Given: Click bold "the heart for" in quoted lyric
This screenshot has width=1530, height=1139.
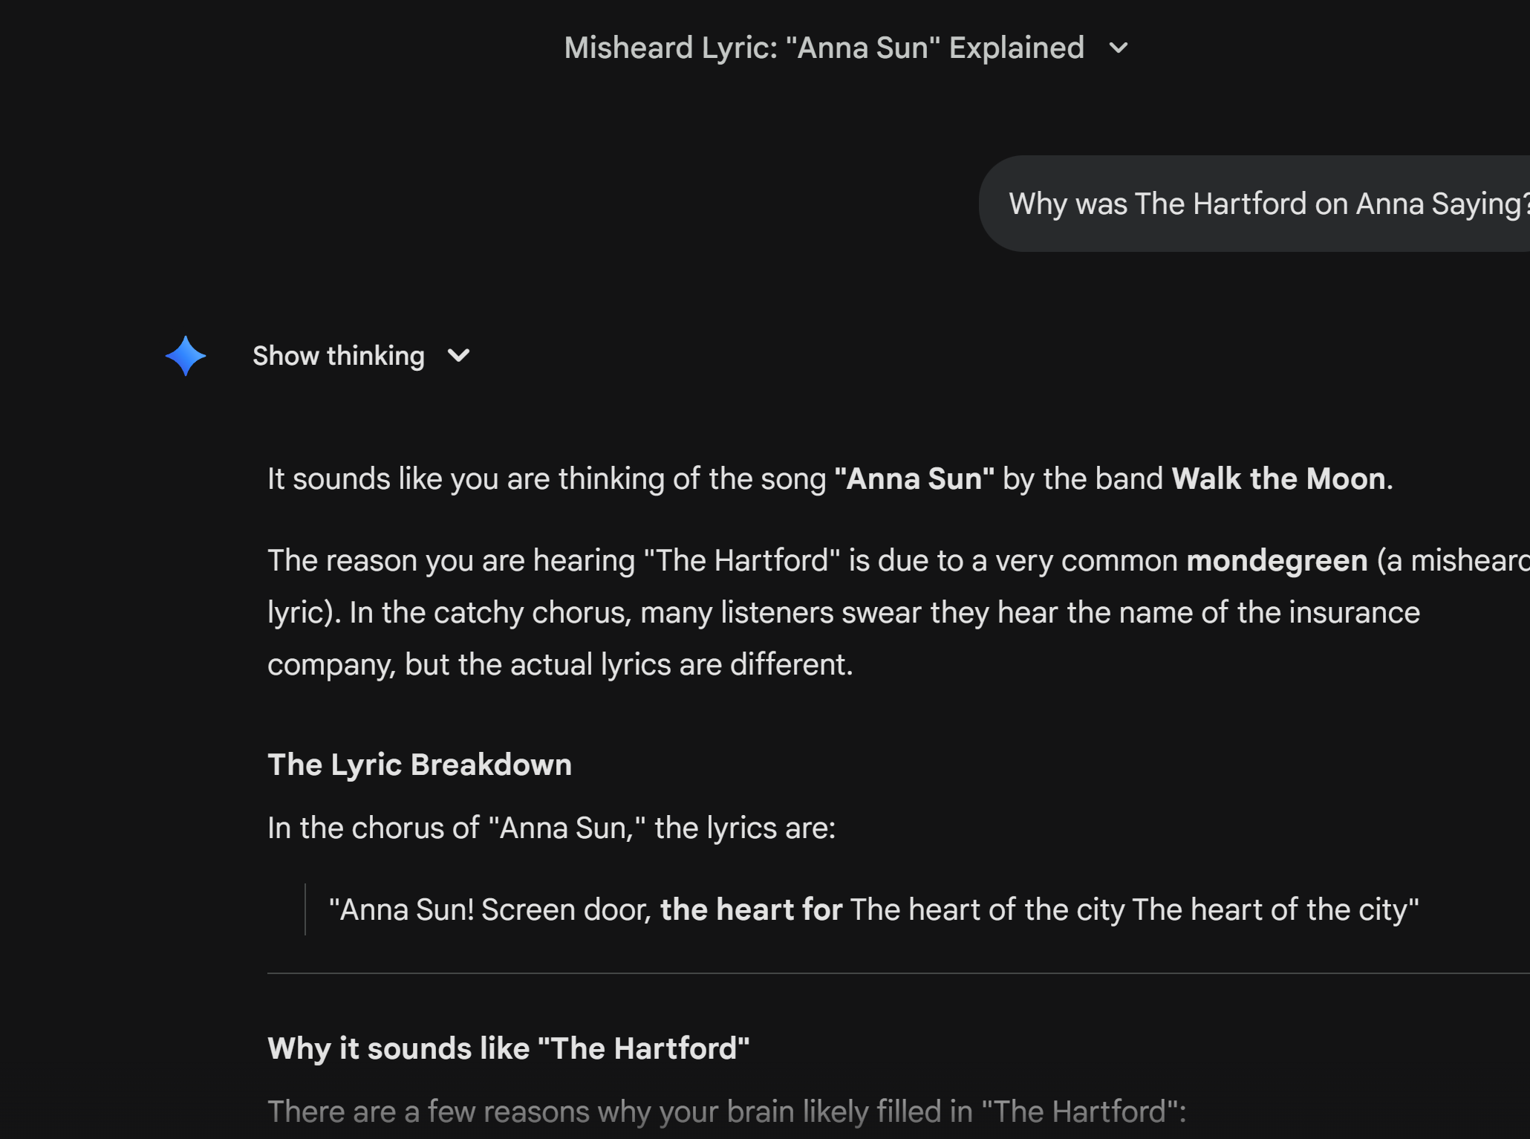Looking at the screenshot, I should click(751, 910).
